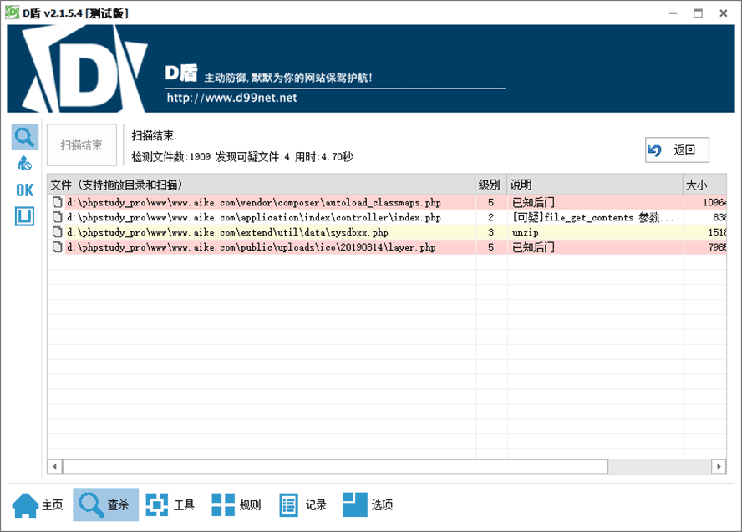Click the horizontal scrollbar right arrow
The height and width of the screenshot is (532, 742).
coord(719,466)
